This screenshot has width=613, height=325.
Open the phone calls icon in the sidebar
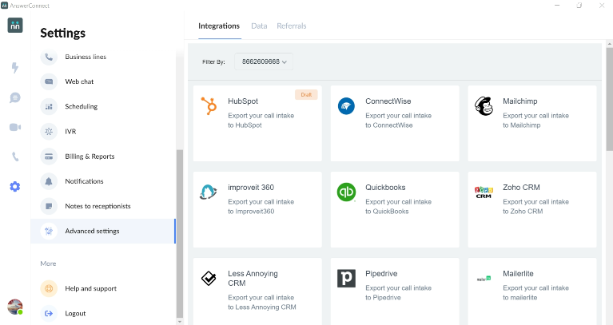click(x=15, y=157)
